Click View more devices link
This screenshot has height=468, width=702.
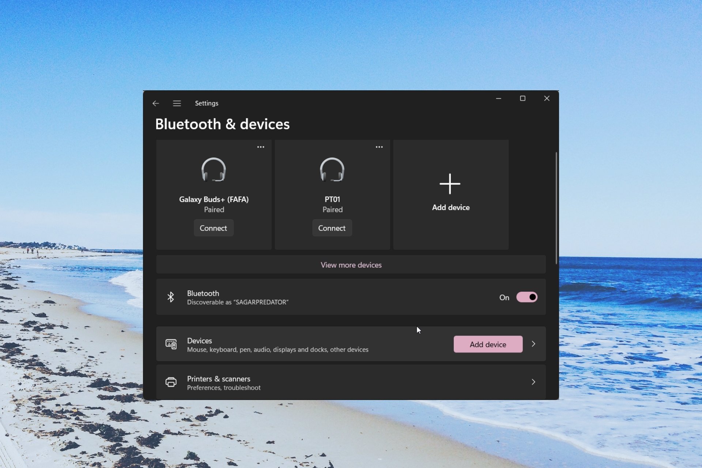coord(351,265)
